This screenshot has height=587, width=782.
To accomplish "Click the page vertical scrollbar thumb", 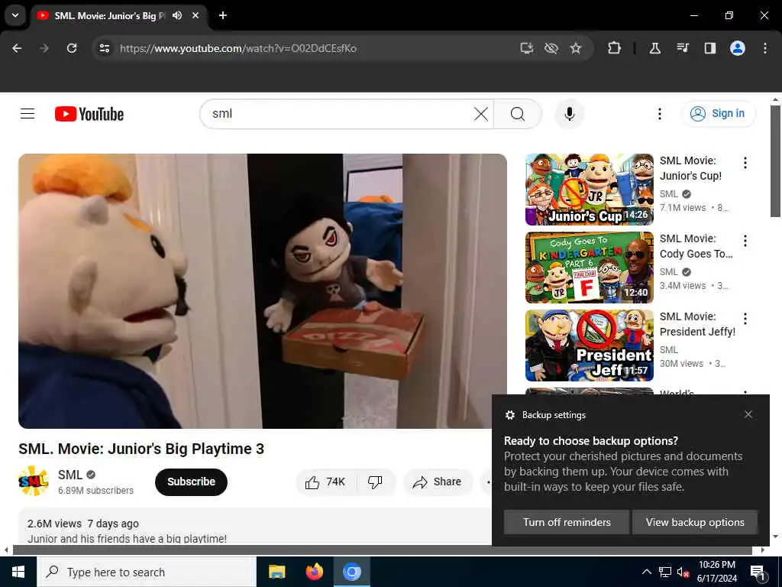I will point(775,161).
